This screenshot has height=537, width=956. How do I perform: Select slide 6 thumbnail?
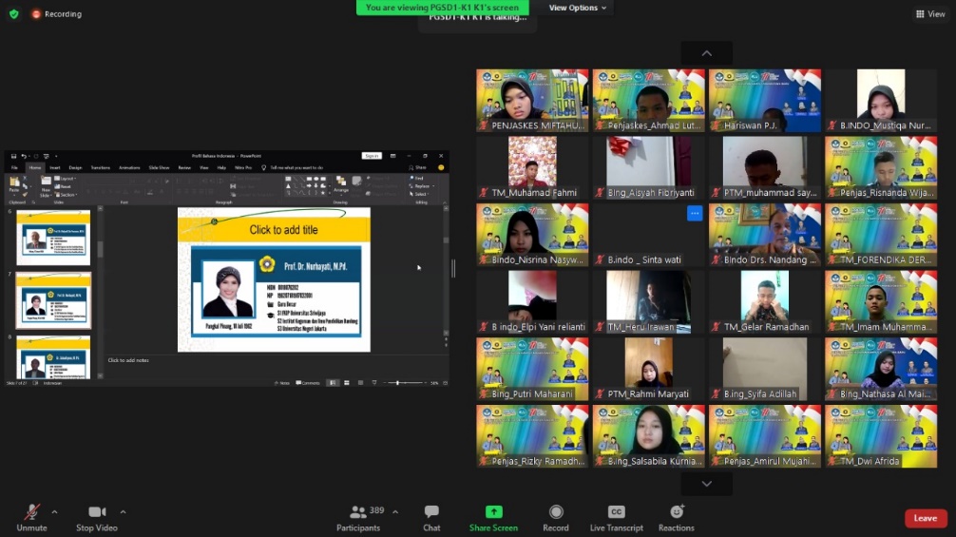click(53, 238)
